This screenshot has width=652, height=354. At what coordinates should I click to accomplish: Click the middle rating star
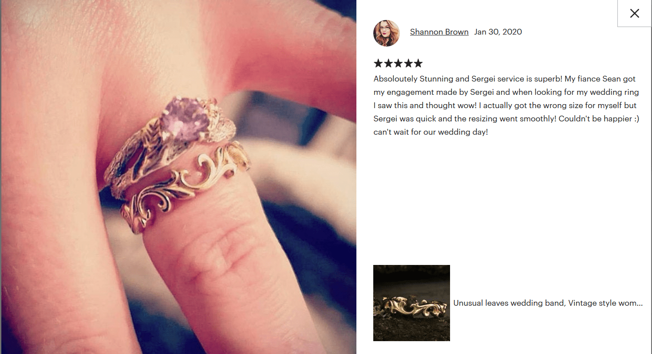pyautogui.click(x=398, y=63)
